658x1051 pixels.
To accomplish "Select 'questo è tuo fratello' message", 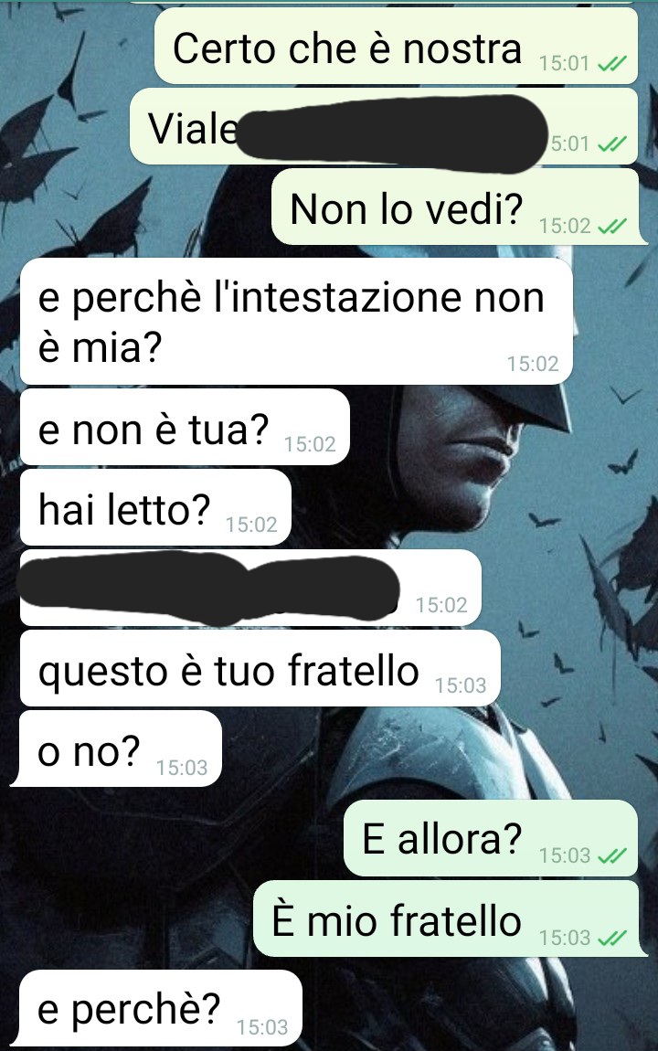I will click(x=260, y=668).
